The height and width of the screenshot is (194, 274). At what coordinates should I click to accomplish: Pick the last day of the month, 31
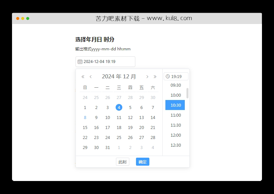pos(107,147)
